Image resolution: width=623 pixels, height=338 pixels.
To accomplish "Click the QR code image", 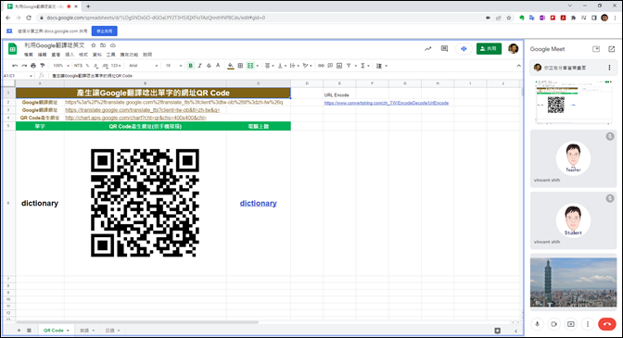I will (x=145, y=203).
